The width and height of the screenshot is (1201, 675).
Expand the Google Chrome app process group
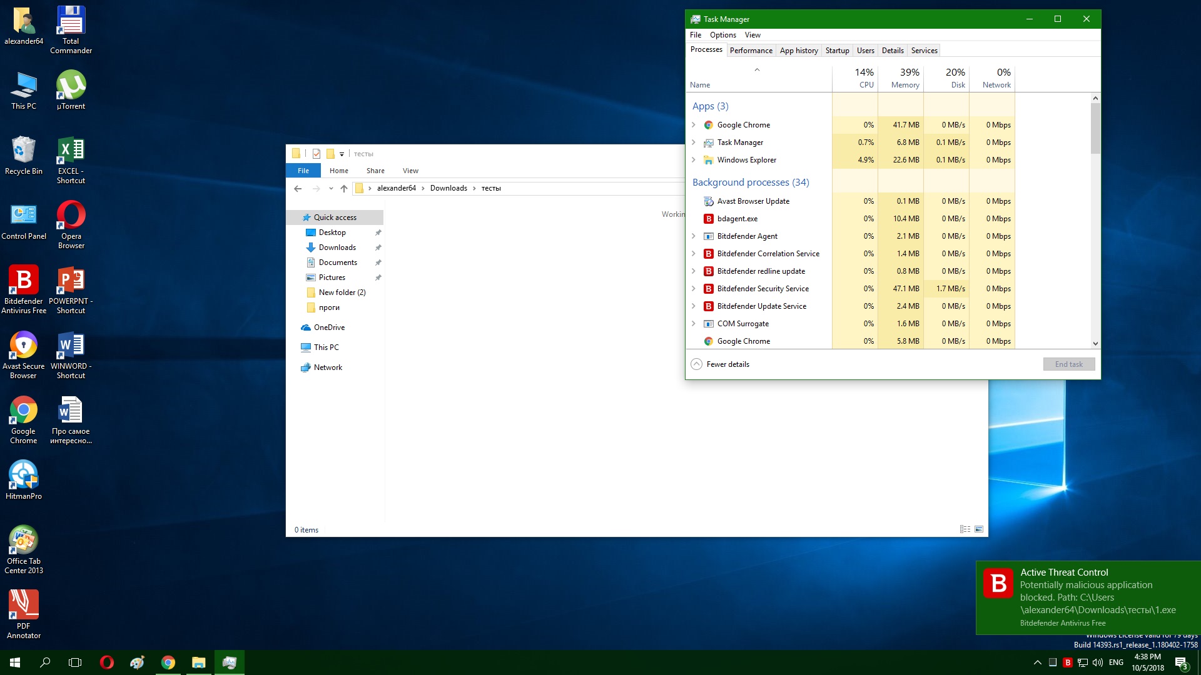(x=693, y=125)
